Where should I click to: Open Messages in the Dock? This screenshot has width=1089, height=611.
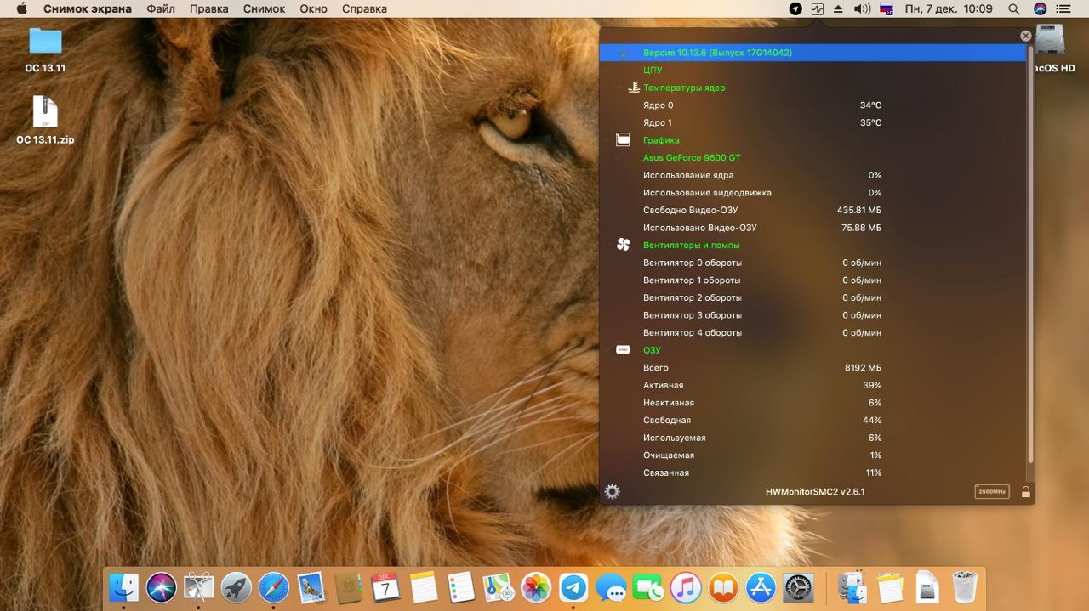click(x=611, y=587)
